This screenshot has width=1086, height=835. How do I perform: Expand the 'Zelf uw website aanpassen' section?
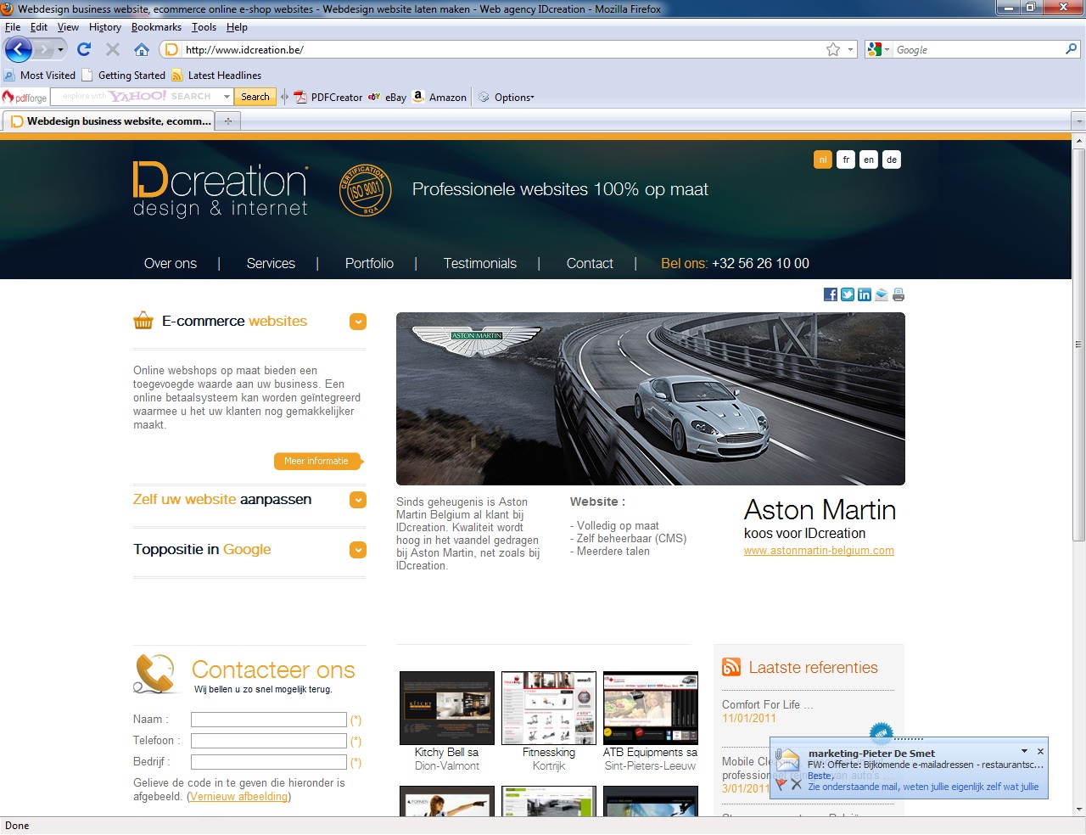[x=358, y=500]
